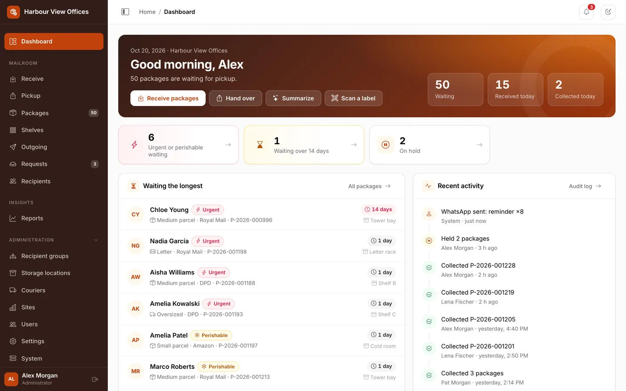Click the sign-out icon beside Alex Morgan
626x391 pixels.
[95, 379]
